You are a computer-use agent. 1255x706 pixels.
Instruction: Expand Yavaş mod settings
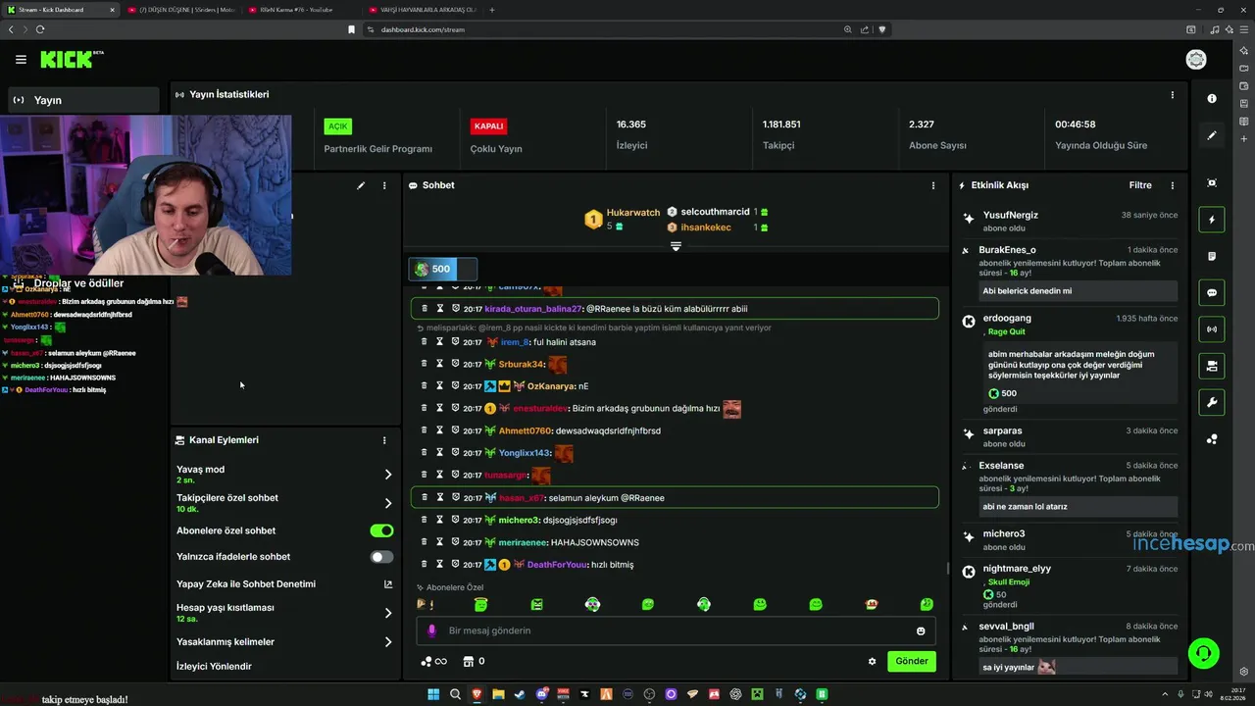point(387,474)
